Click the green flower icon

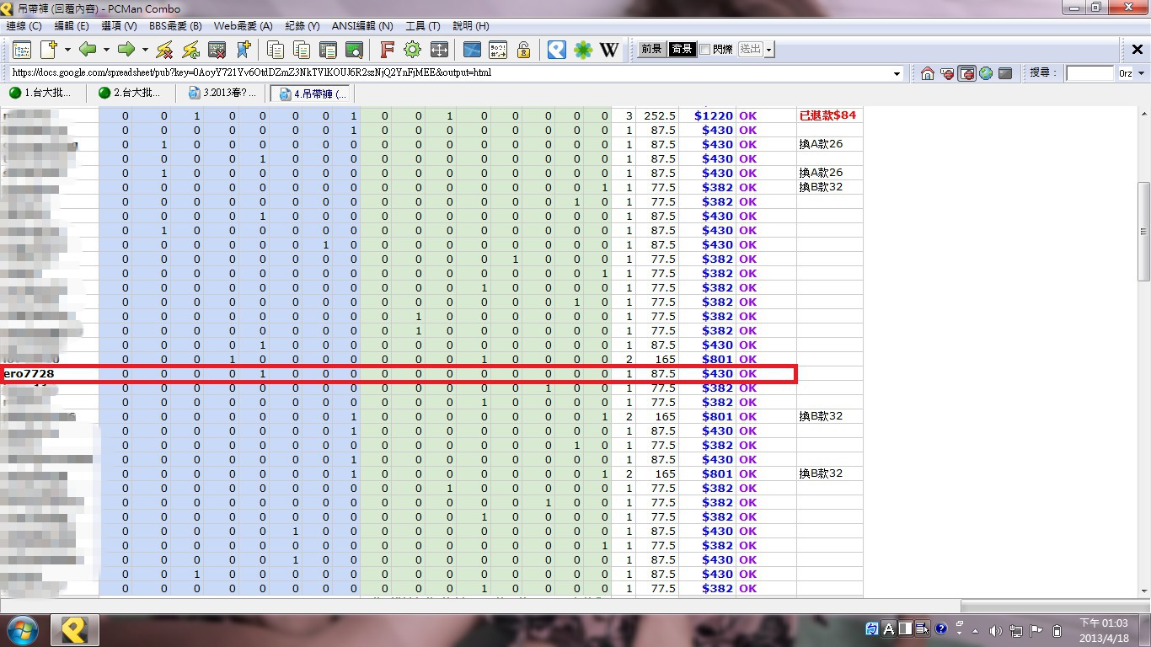pyautogui.click(x=583, y=50)
